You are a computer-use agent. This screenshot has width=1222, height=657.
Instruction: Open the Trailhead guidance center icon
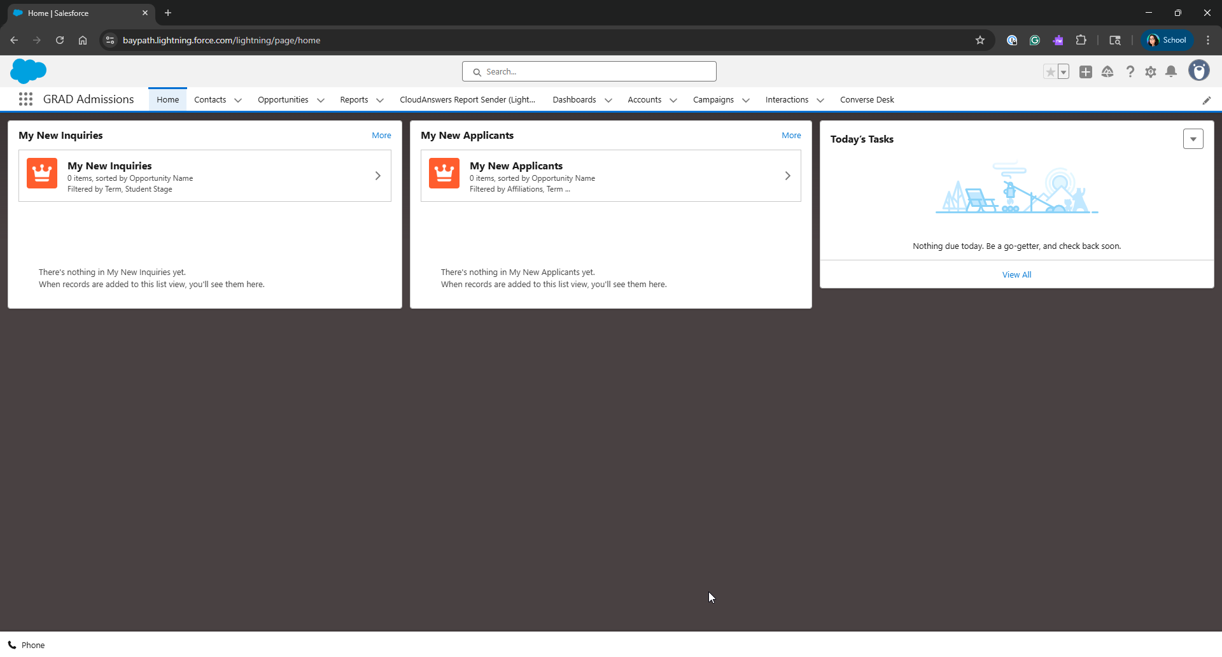point(1107,72)
